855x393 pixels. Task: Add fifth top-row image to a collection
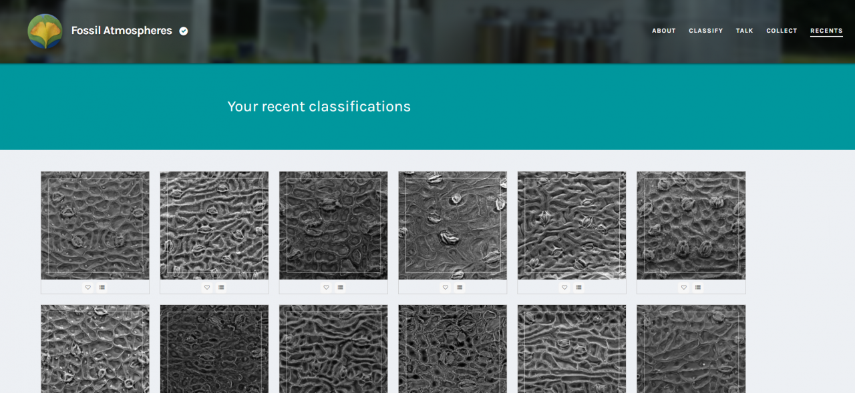click(579, 287)
